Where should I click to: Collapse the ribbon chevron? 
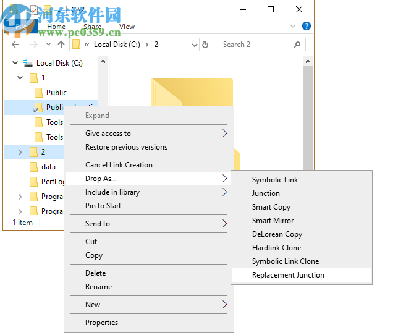coord(293,26)
